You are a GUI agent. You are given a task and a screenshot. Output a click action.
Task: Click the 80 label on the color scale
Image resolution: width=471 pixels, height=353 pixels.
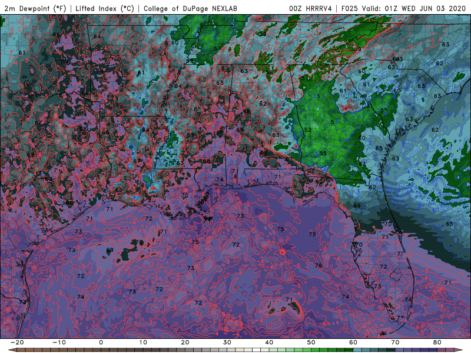437,342
